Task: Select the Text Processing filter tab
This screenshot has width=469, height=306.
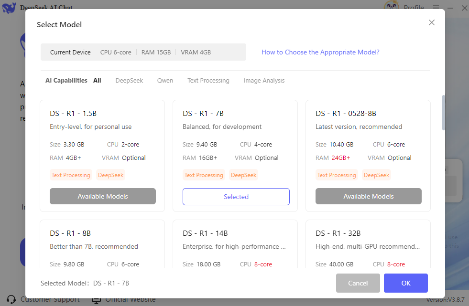Action: [208, 80]
